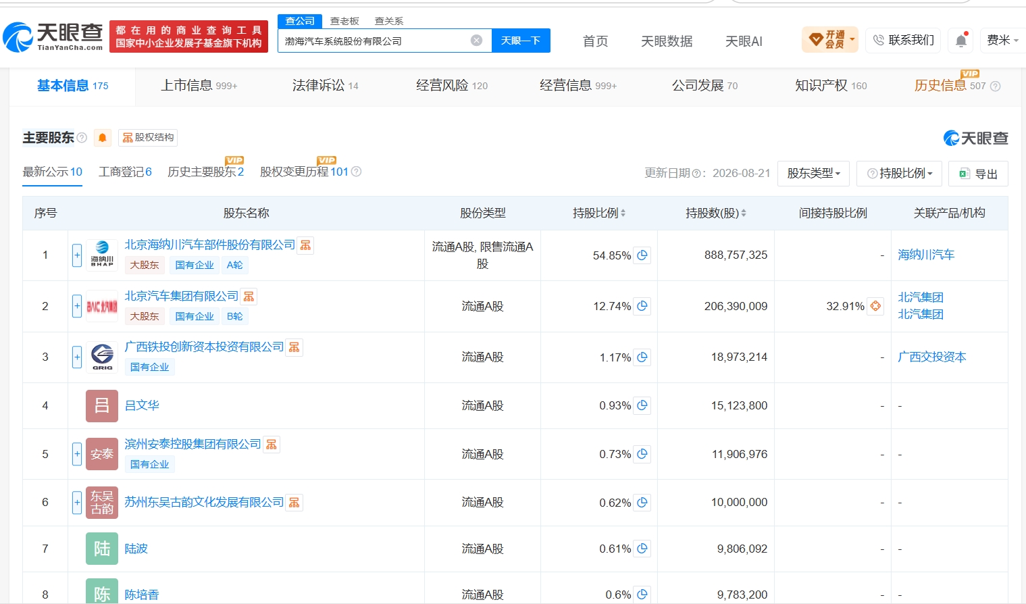
Task: Open the notification bell in the header
Action: click(x=961, y=41)
